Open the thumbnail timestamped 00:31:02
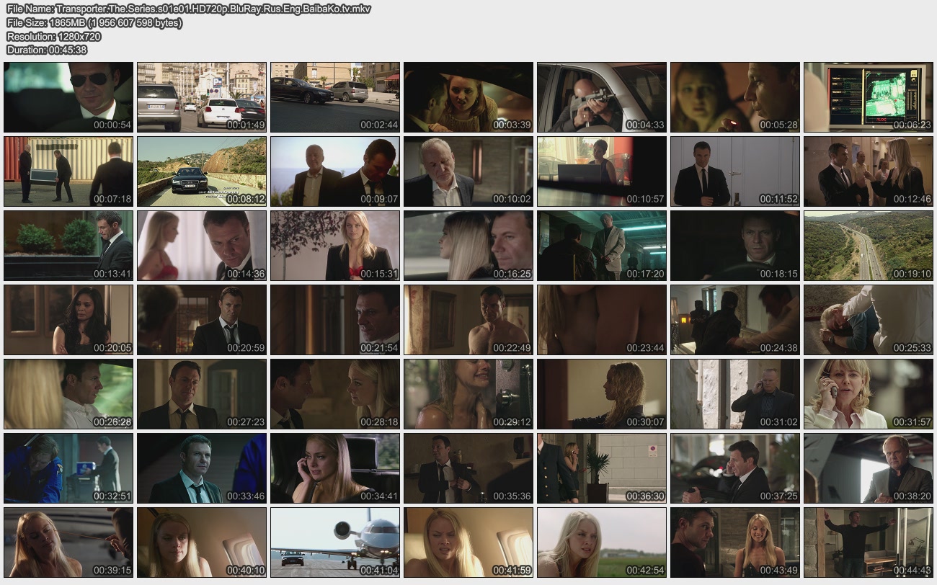The width and height of the screenshot is (937, 585). (x=735, y=393)
